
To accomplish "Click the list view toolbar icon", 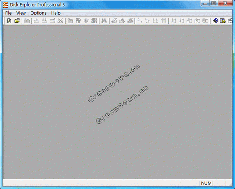I will 156,21.
